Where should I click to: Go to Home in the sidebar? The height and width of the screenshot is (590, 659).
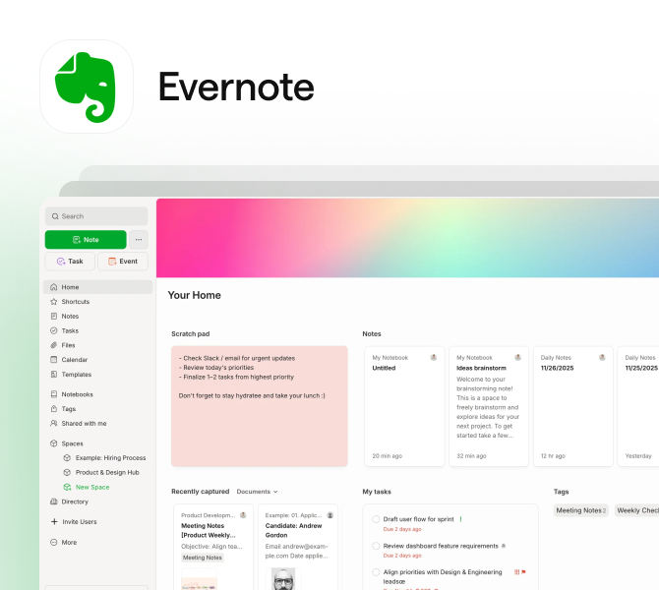click(x=98, y=287)
